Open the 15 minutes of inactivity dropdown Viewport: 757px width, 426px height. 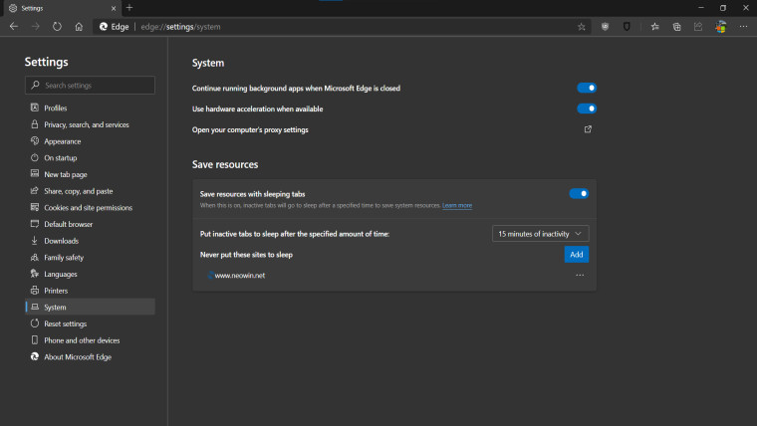pyautogui.click(x=540, y=234)
